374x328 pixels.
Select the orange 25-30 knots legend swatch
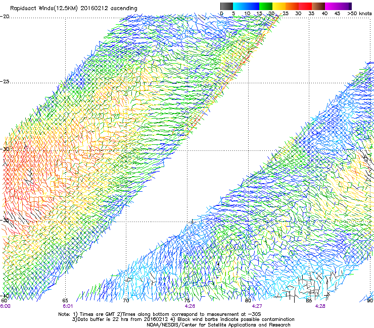point(292,6)
